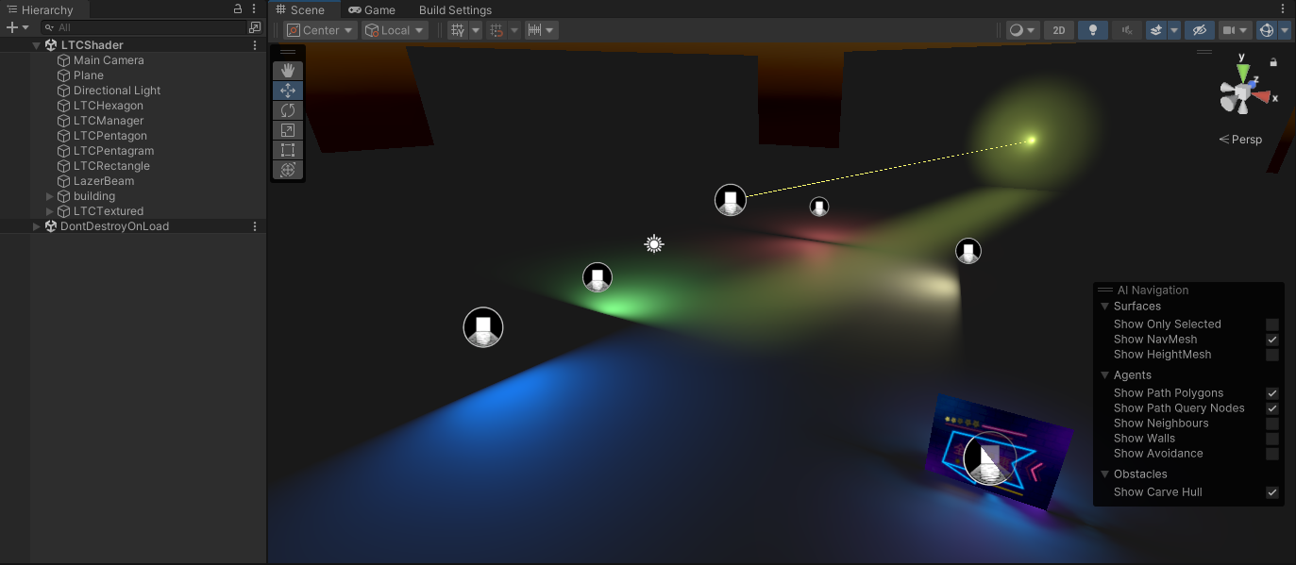Collapse the Agents section in AI Navigation
This screenshot has width=1296, height=565.
(x=1105, y=375)
